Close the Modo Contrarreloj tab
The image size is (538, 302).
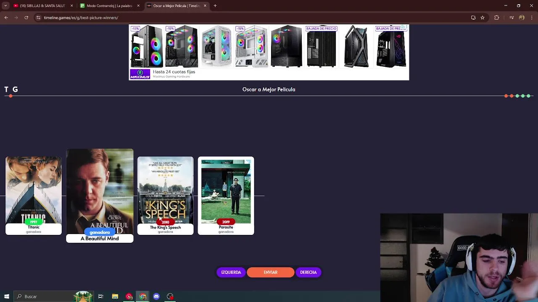(138, 6)
